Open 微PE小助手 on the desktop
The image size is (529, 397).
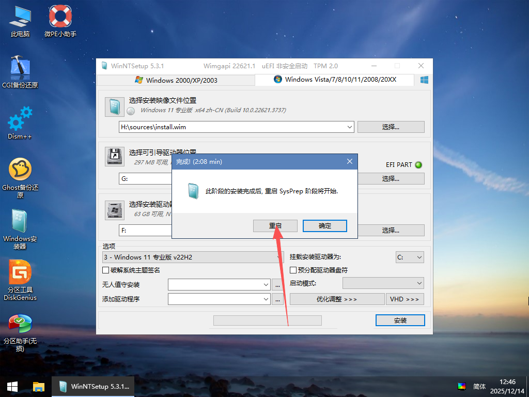[x=59, y=21]
